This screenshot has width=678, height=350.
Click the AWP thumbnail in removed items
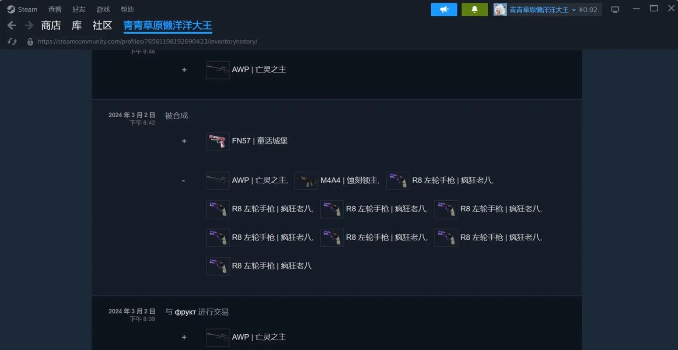point(218,181)
